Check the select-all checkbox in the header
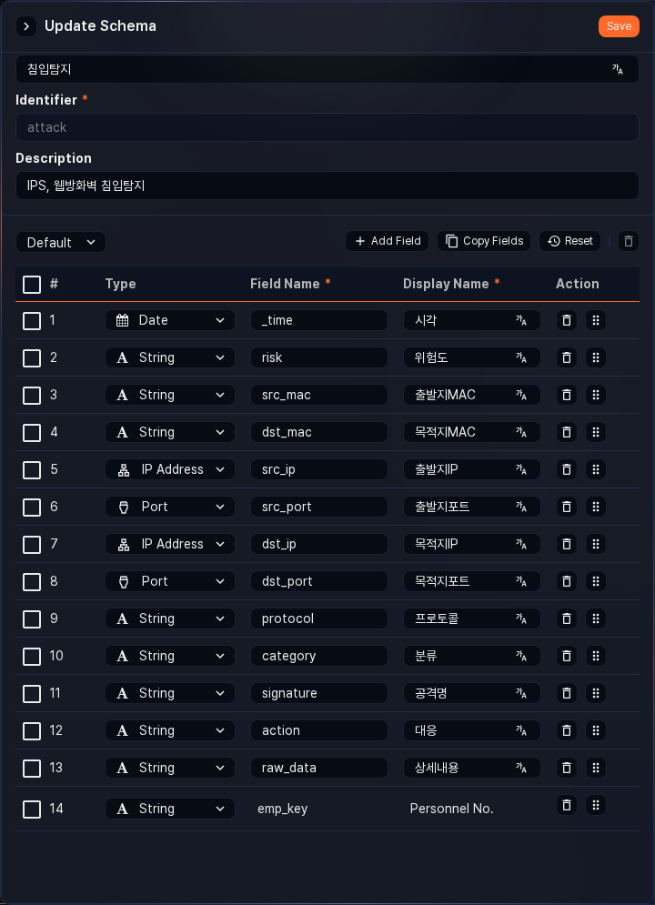Image resolution: width=655 pixels, height=905 pixels. [31, 285]
